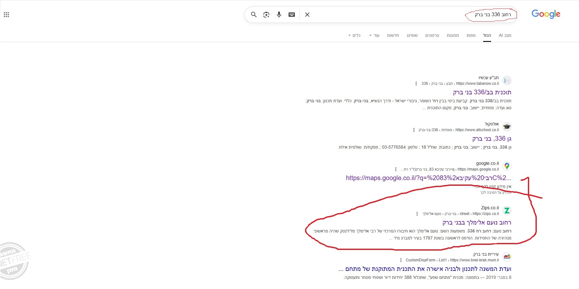Open the on-screen keyboard input tool

tap(292, 15)
